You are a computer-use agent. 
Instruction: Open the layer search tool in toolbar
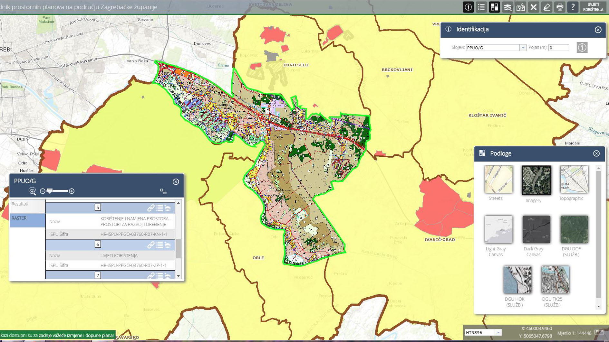(508, 7)
